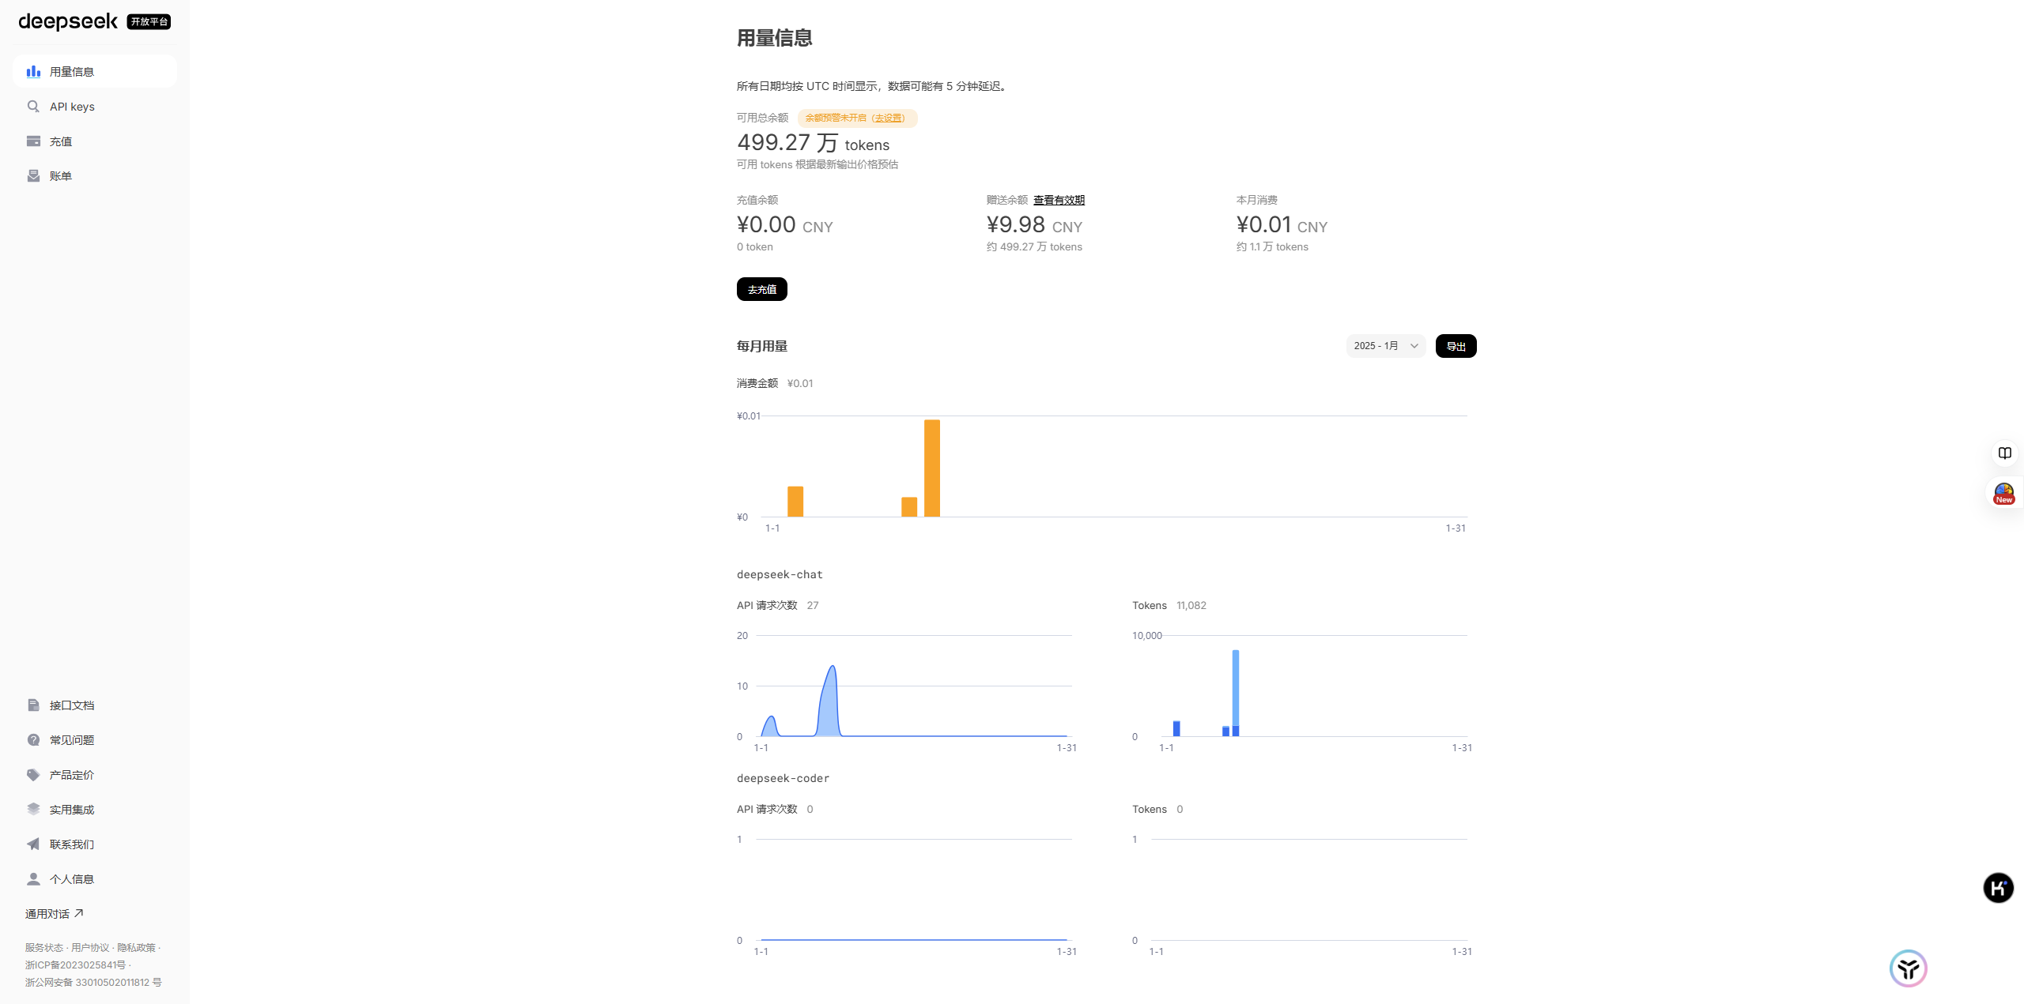Click the 联系我们 megaphone icon
The width and height of the screenshot is (2024, 1004).
point(33,844)
